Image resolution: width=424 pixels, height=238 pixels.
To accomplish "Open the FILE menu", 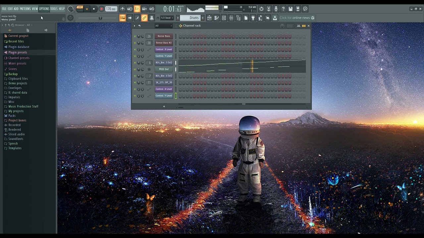I will (4, 9).
